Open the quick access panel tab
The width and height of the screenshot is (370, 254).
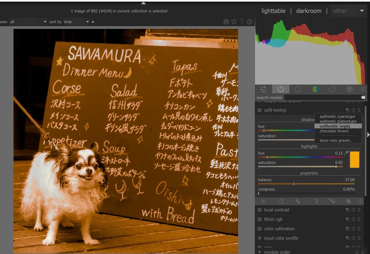pyautogui.click(x=263, y=89)
